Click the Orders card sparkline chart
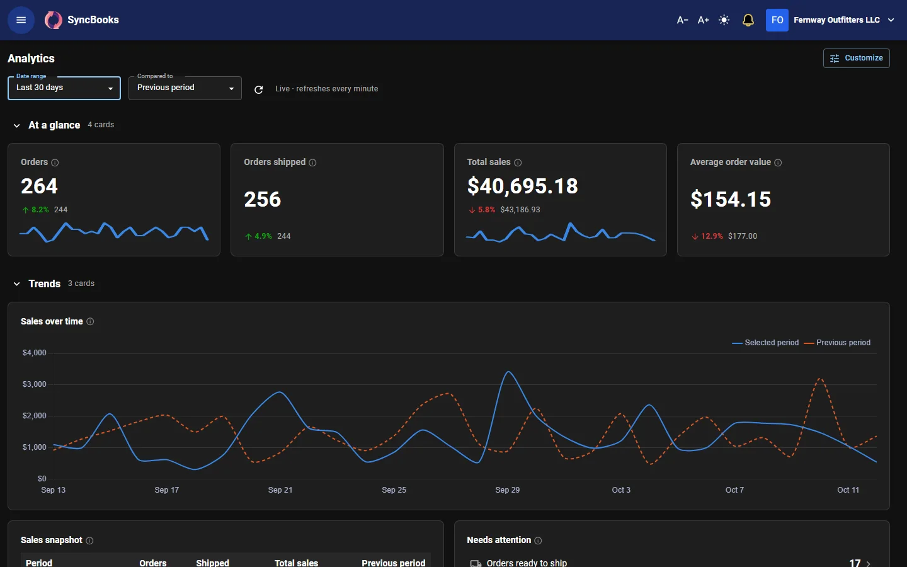907x567 pixels. (114, 232)
